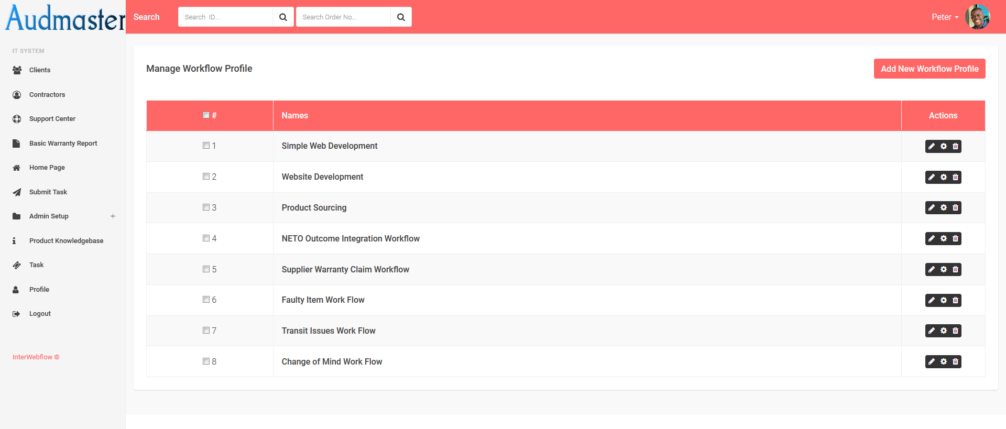Delete the Faulty Item Work Flow
The image size is (1006, 429).
[955, 301]
